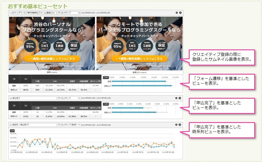The width and height of the screenshot is (262, 162).
Task: Click the 97.4% 非チャンプ率 cell
Action: click(x=95, y=86)
